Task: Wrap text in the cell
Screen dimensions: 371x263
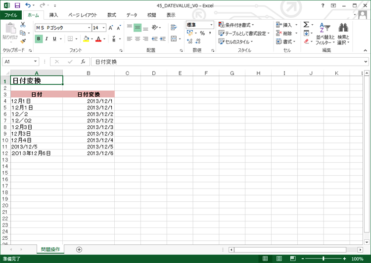Action: click(174, 28)
